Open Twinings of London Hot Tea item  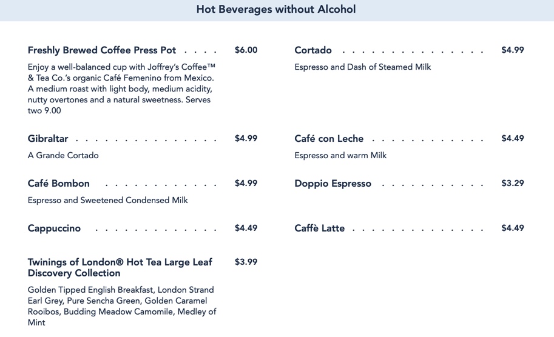[120, 267]
